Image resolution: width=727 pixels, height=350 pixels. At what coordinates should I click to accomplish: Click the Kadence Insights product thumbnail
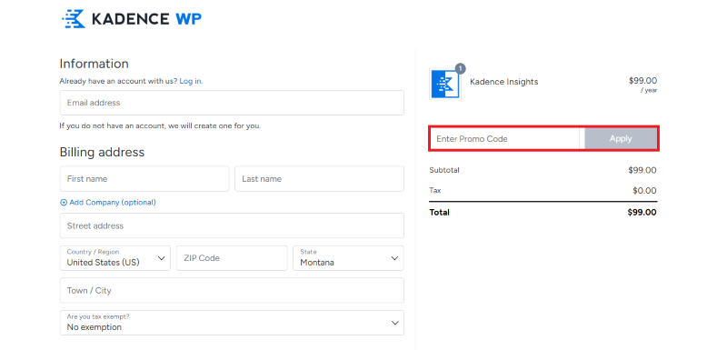tap(445, 84)
